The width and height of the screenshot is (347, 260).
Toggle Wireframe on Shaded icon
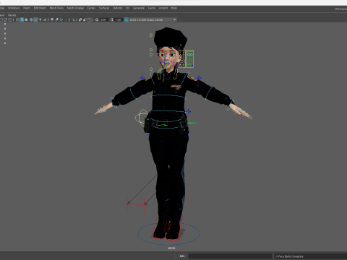coord(31,19)
